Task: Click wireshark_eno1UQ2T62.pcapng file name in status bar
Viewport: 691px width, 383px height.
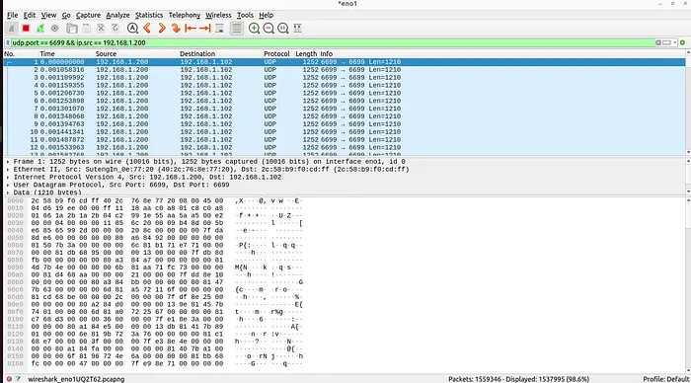Action: pyautogui.click(x=76, y=379)
